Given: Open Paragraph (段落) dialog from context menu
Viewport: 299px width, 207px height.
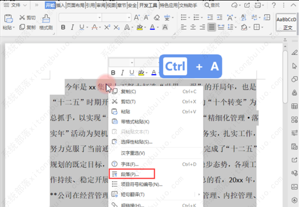Looking at the screenshot, I should [155, 174].
